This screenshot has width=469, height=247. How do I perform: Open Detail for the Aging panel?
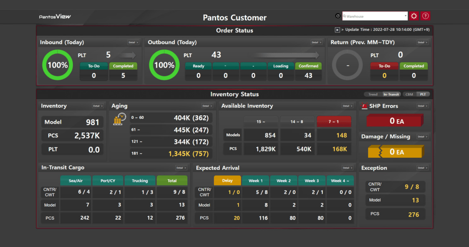[x=207, y=106]
